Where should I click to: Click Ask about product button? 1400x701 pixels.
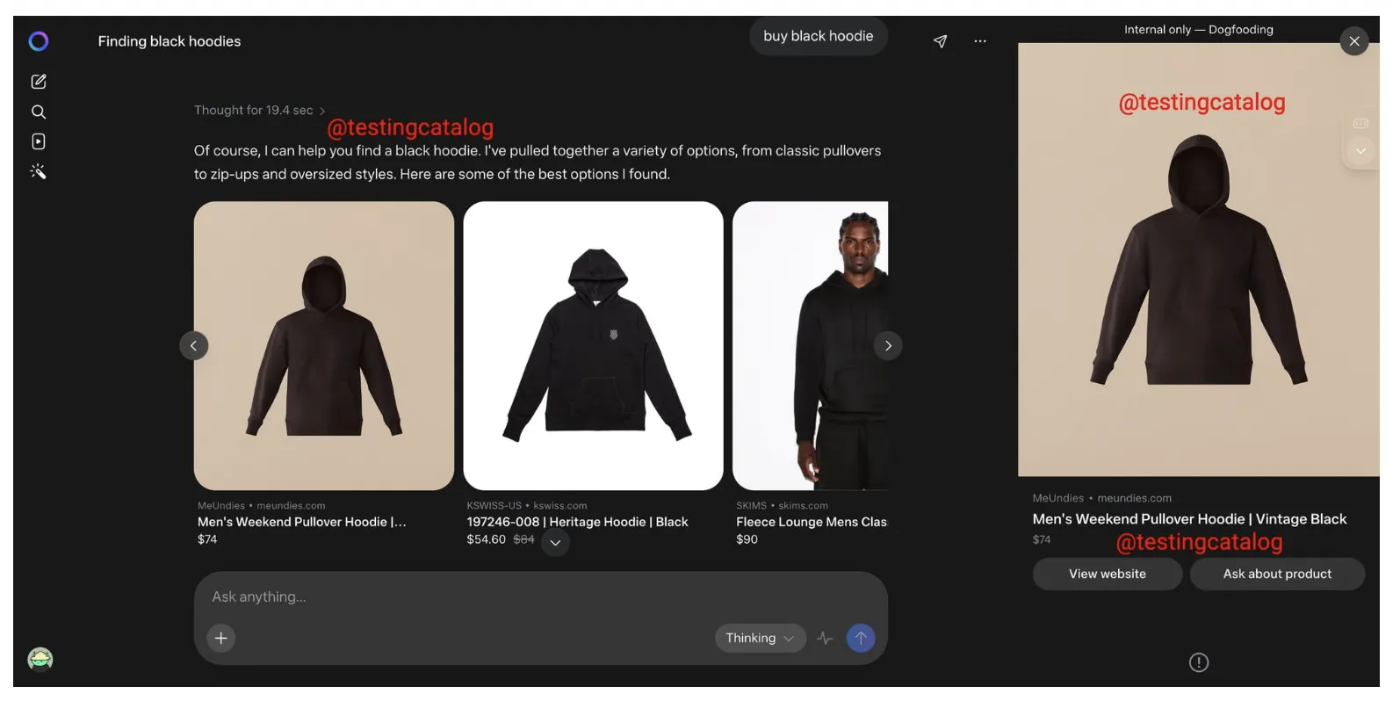1276,575
